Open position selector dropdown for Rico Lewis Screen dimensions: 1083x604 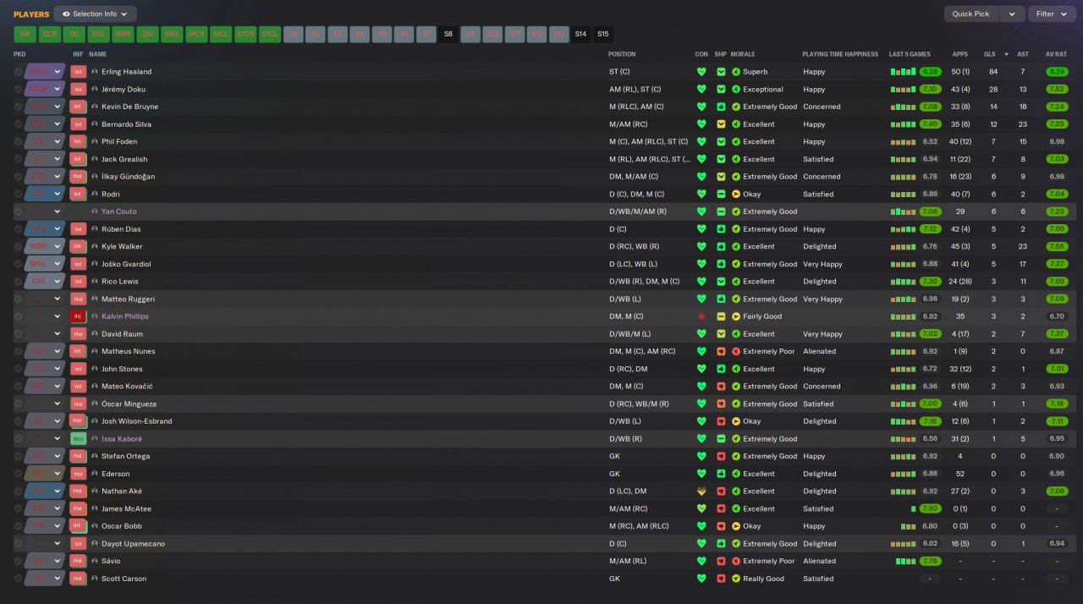pos(58,282)
